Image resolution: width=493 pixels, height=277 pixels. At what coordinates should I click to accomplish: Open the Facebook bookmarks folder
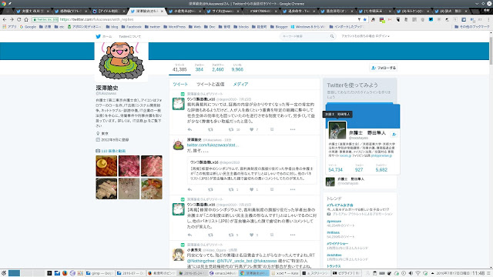point(132,27)
